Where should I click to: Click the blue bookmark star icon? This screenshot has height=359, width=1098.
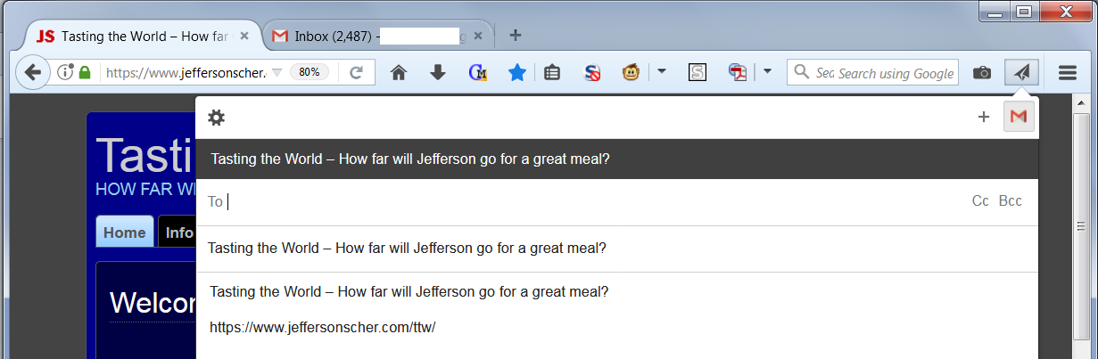[516, 73]
